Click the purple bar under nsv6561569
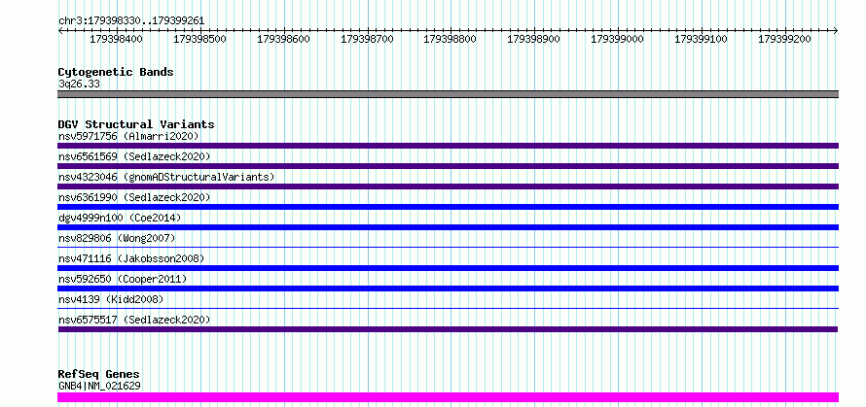The image size is (866, 407). click(448, 166)
